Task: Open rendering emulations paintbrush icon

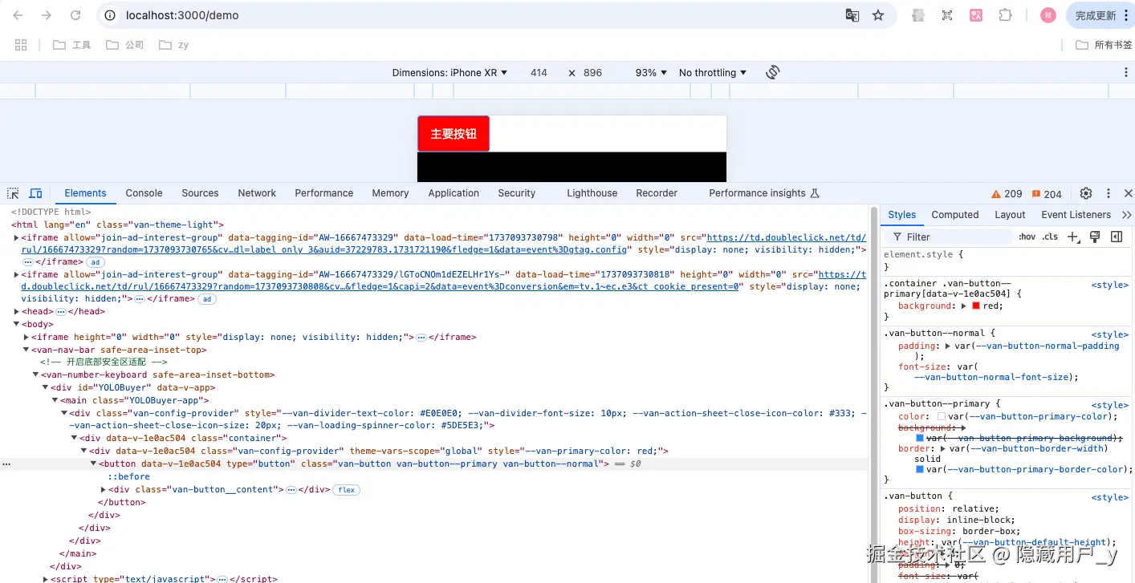Action: point(1095,237)
